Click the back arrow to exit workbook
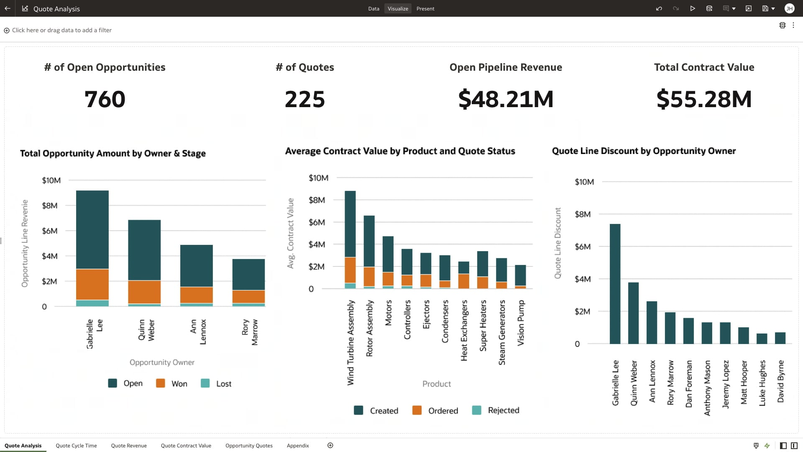The height and width of the screenshot is (452, 803). tap(7, 8)
